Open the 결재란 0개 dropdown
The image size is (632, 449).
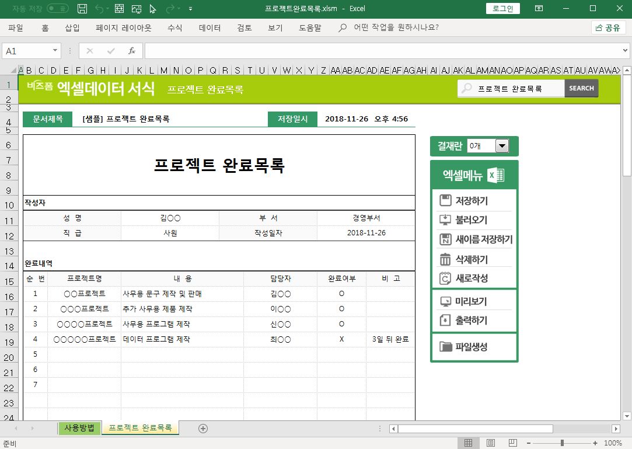pyautogui.click(x=502, y=145)
